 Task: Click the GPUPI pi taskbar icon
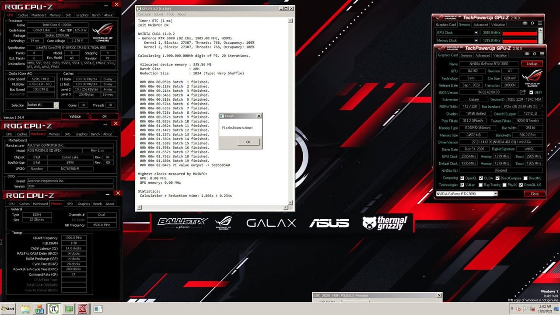pyautogui.click(x=54, y=308)
